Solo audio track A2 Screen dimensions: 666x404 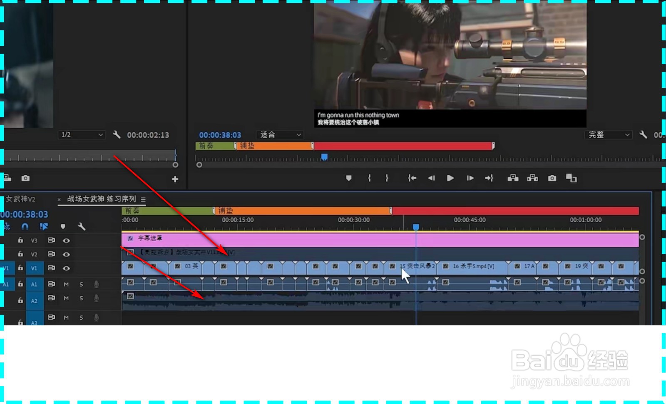(81, 298)
